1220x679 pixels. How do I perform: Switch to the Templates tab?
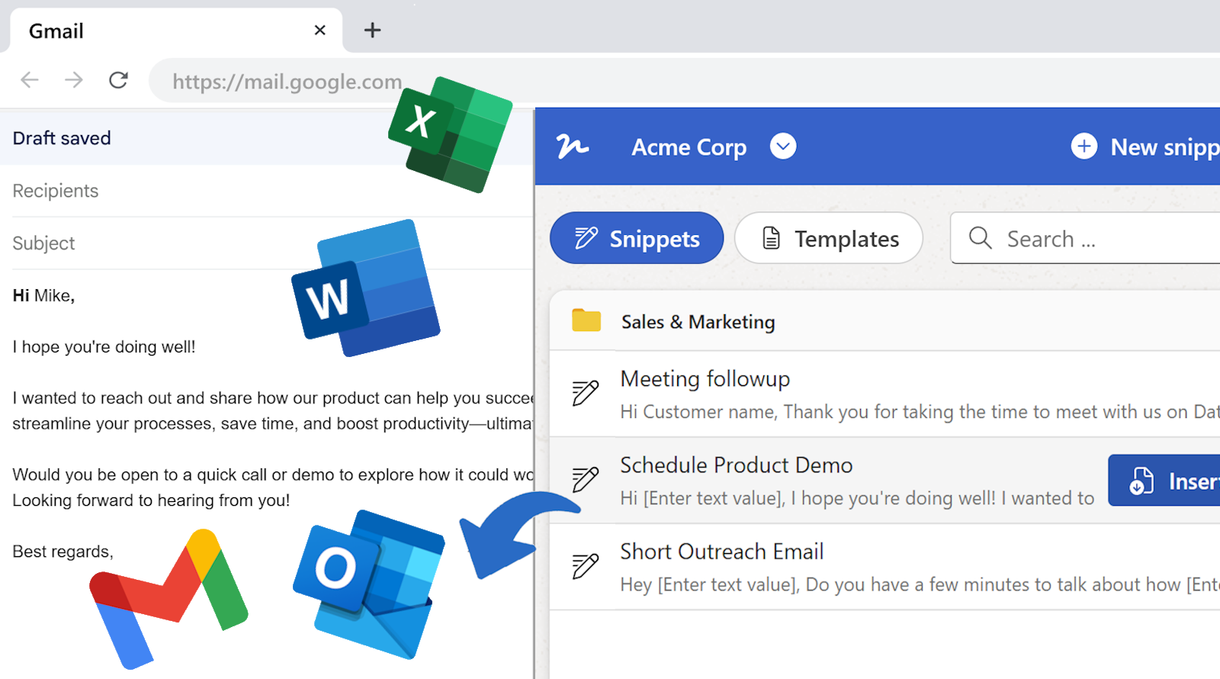(x=829, y=238)
